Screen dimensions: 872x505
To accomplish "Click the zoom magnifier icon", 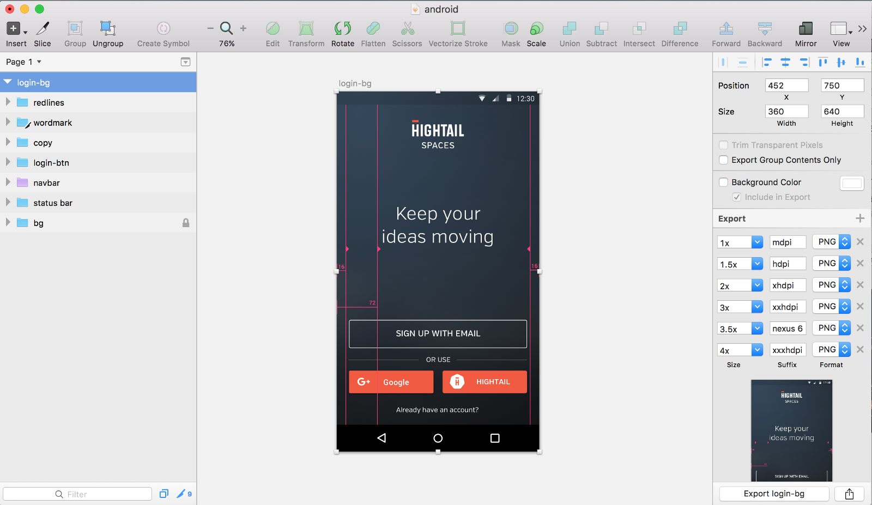I will [226, 28].
